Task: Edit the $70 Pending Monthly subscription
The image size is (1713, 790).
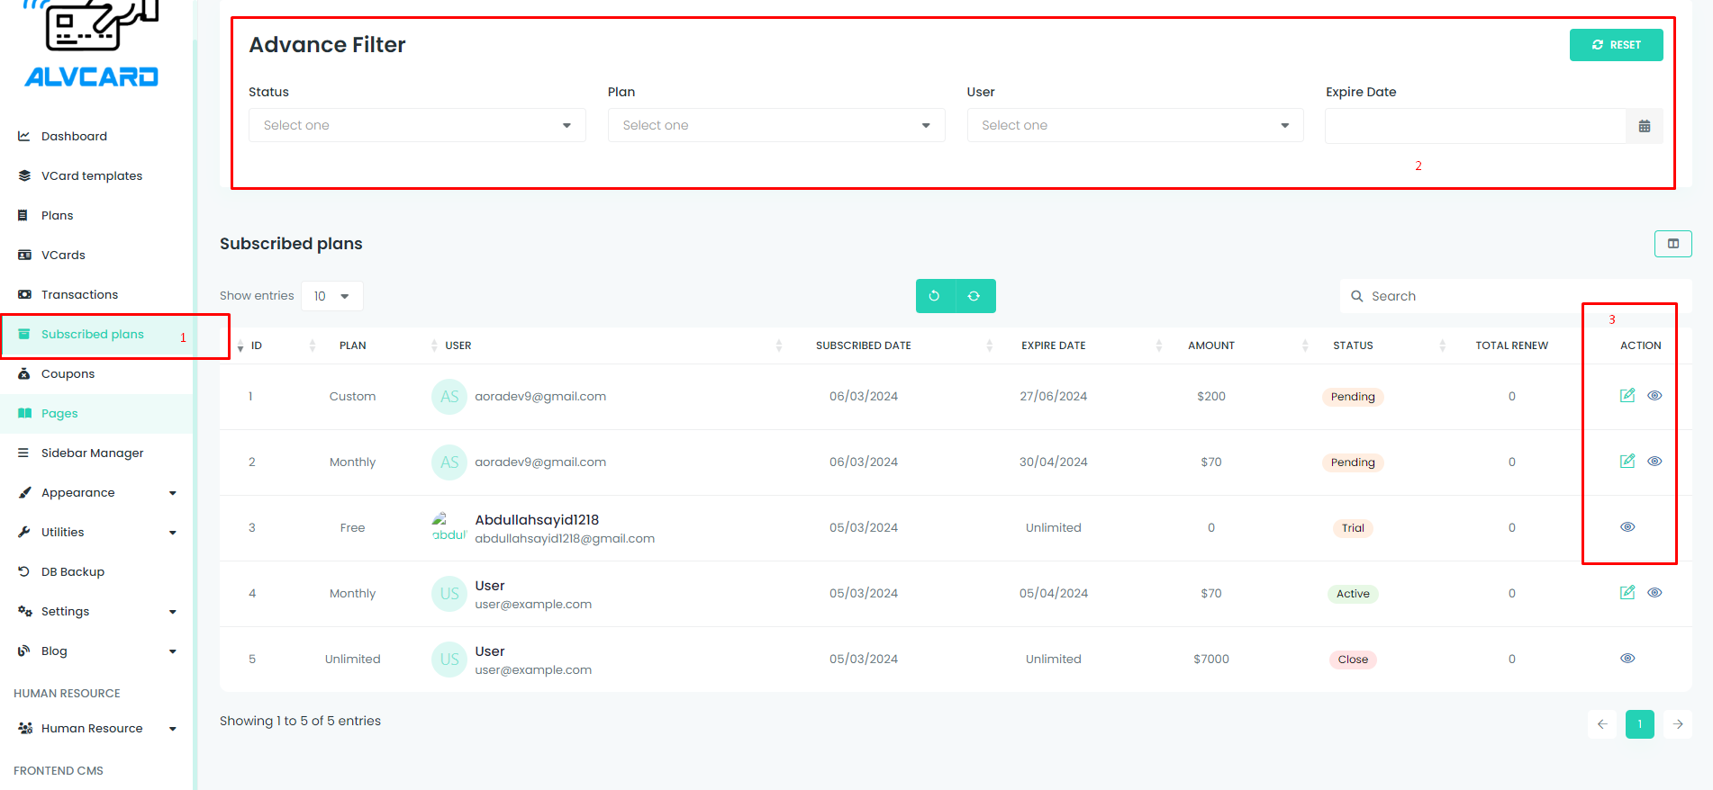Action: coord(1627,462)
